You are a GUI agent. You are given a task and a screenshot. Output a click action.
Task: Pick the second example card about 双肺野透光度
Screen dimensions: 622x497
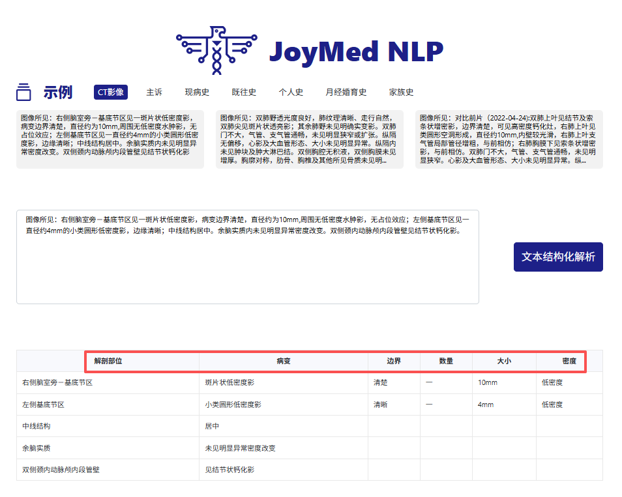310,139
